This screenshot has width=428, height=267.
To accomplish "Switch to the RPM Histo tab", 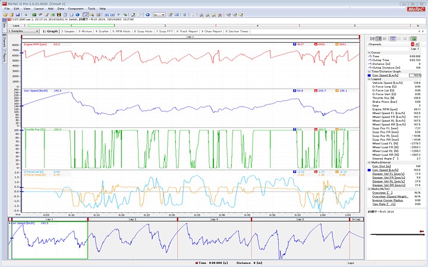I will click(x=120, y=31).
